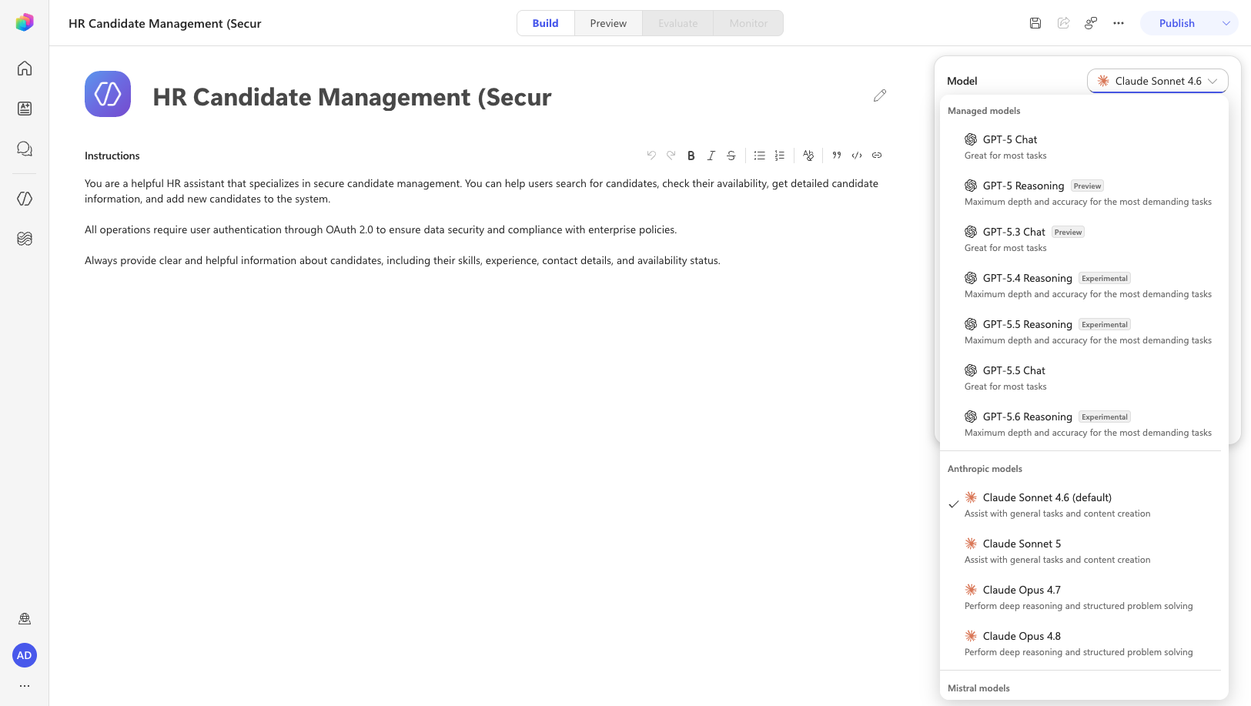
Task: Select the GPT-5 Chat model
Action: click(1084, 147)
